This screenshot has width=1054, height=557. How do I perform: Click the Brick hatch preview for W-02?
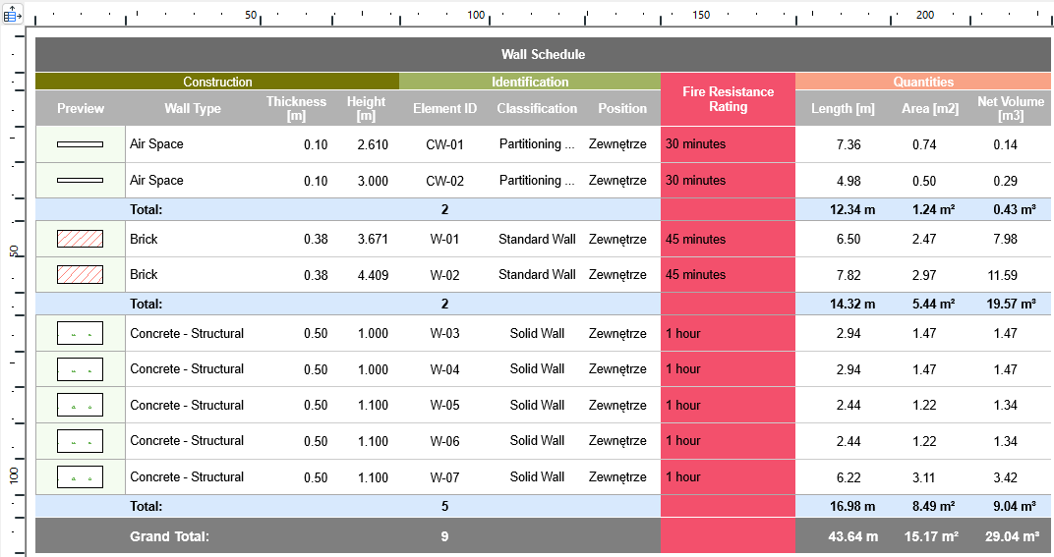(x=80, y=274)
